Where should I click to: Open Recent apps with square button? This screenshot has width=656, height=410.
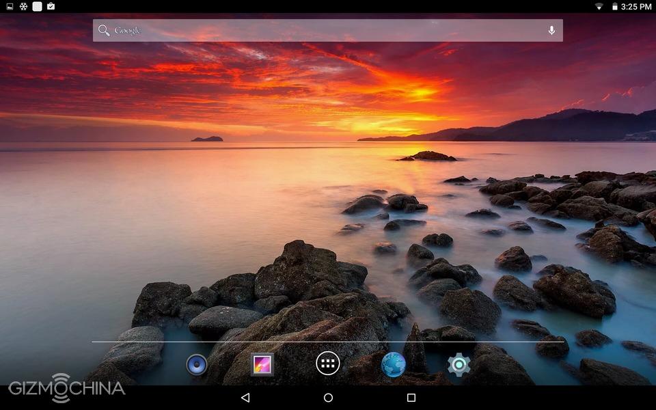point(411,398)
